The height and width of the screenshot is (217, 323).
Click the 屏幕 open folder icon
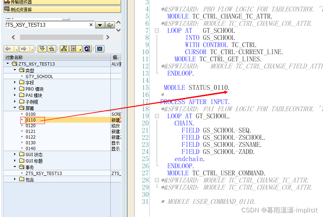pyautogui.click(x=22, y=108)
